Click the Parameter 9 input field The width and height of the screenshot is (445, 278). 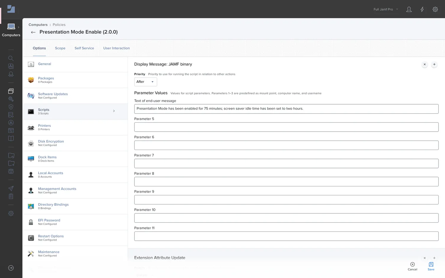pos(286,200)
